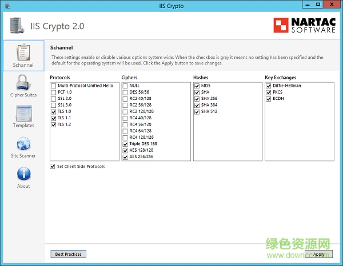Select the Templates icon in sidebar

coord(23,114)
